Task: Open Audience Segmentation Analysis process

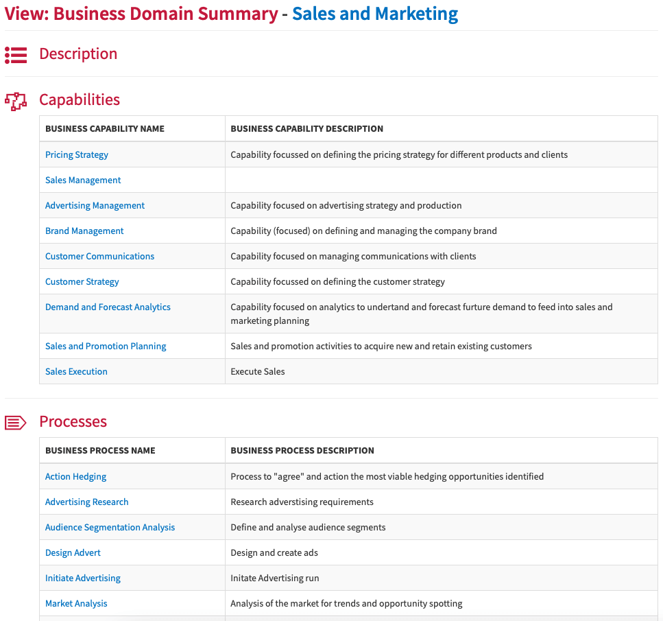Action: [x=110, y=527]
